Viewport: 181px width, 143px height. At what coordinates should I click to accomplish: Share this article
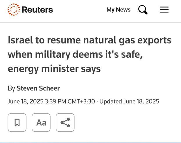click(x=65, y=123)
